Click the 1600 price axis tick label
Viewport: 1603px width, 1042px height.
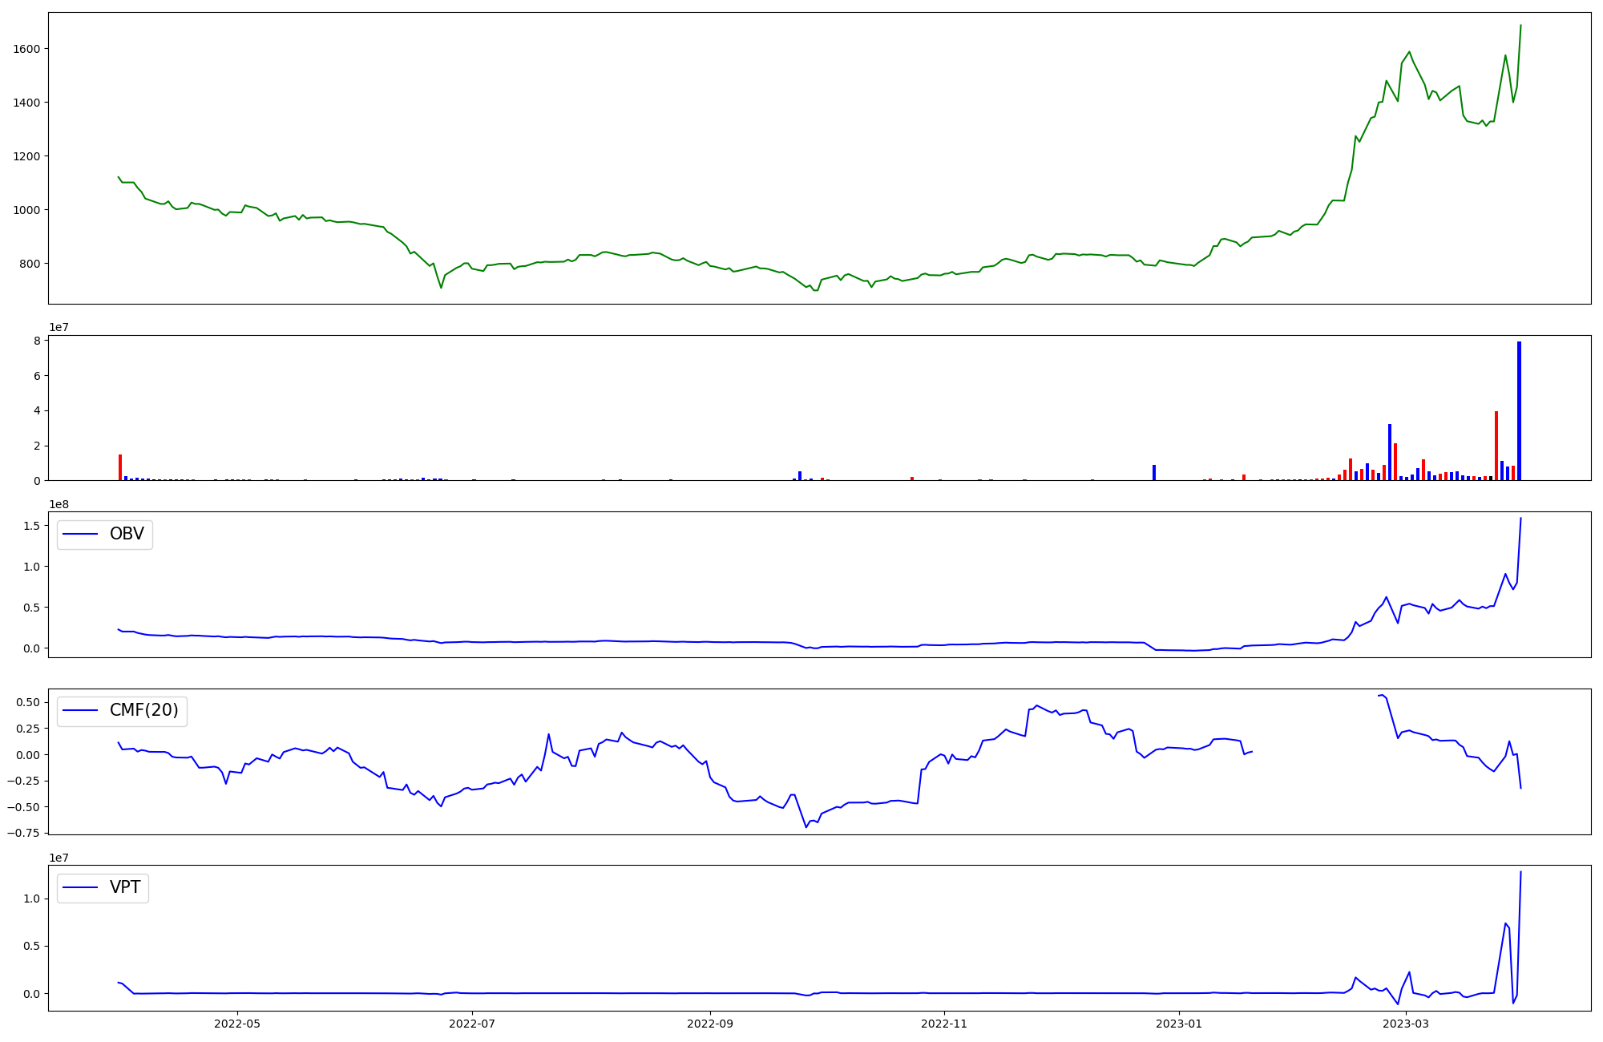tap(26, 49)
